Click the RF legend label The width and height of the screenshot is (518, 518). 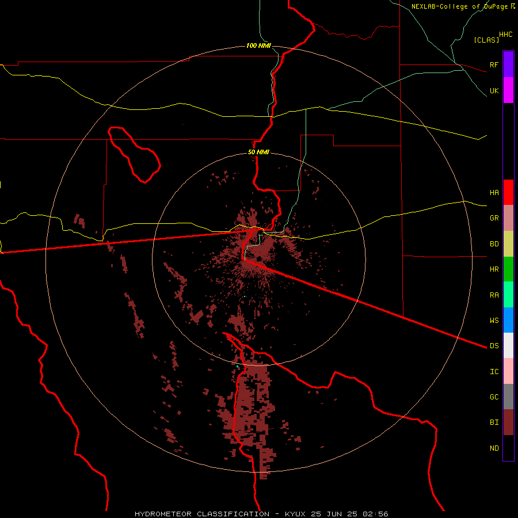point(494,64)
